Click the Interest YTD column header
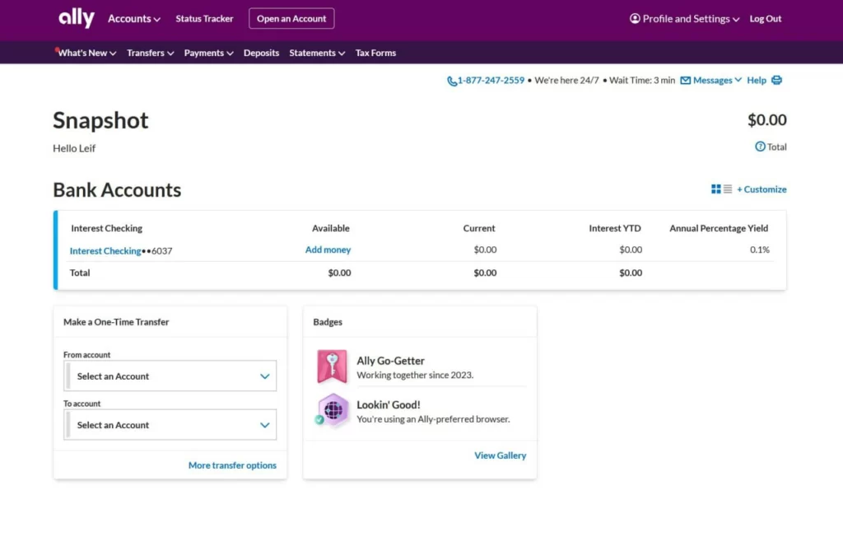Image resolution: width=843 pixels, height=537 pixels. [x=614, y=228]
